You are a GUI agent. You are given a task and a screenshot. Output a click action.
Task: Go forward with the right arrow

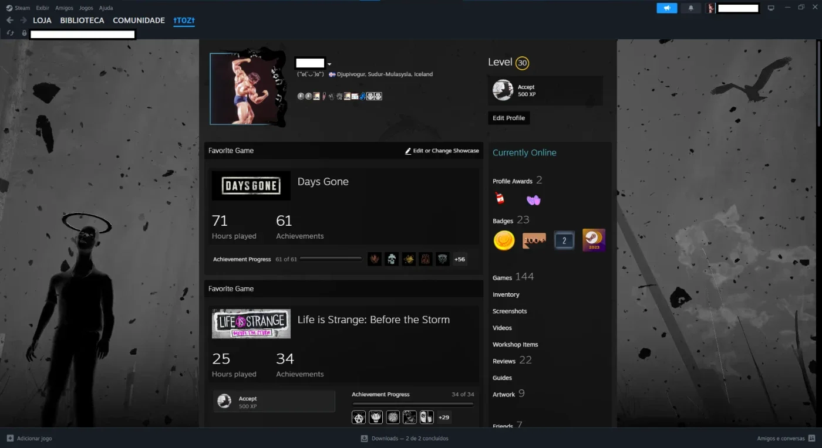click(23, 21)
